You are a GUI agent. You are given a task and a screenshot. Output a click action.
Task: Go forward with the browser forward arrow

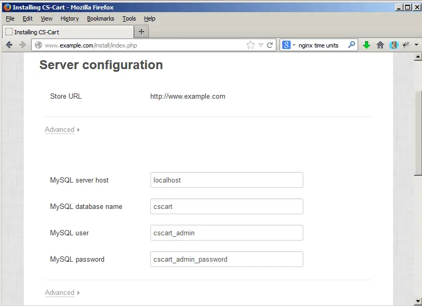pos(23,45)
